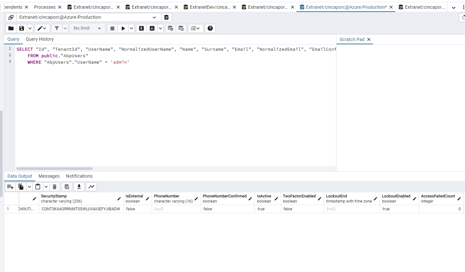The height and width of the screenshot is (272, 465).
Task: Click the Save File disk icon
Action: [x=22, y=28]
